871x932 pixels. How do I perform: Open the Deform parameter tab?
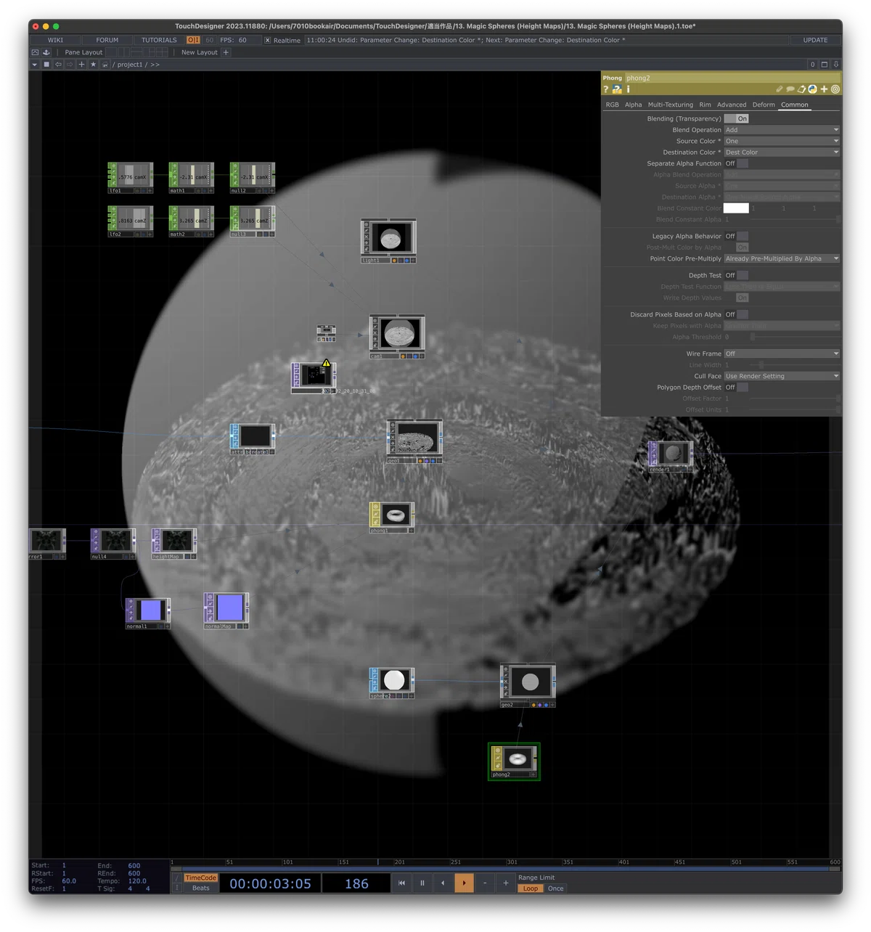764,105
